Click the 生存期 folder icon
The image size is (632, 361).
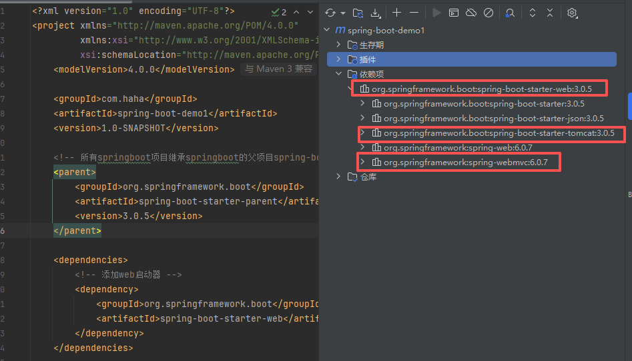point(352,45)
